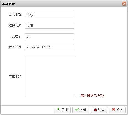Image resolution: width=128 pixels, height=115 pixels.
Task: Click the 发送时间 label
Action: pos(16,47)
